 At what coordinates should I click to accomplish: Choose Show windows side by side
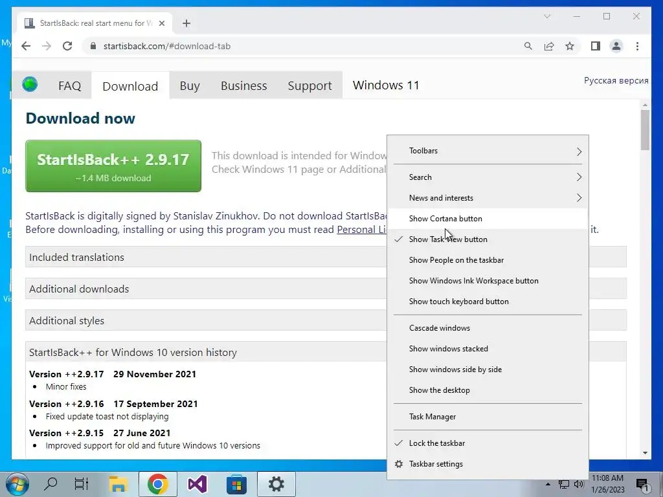(488, 370)
